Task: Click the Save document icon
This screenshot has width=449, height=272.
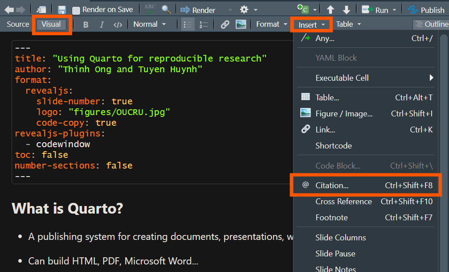Action: pos(62,9)
